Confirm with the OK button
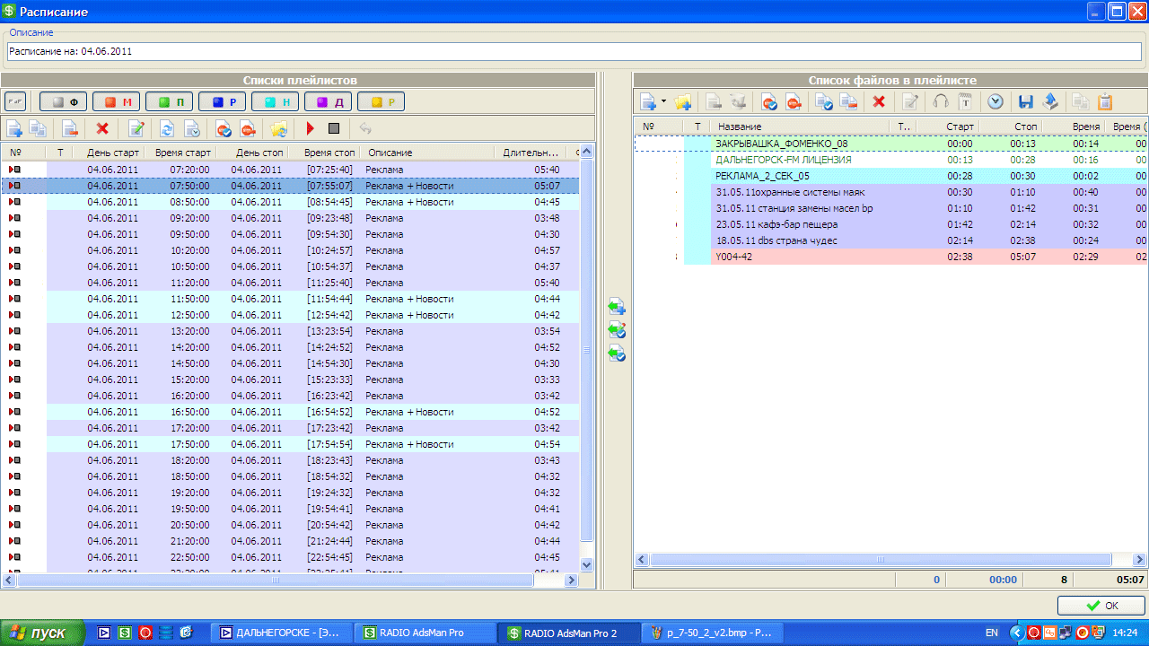Image resolution: width=1149 pixels, height=646 pixels. coord(1101,606)
